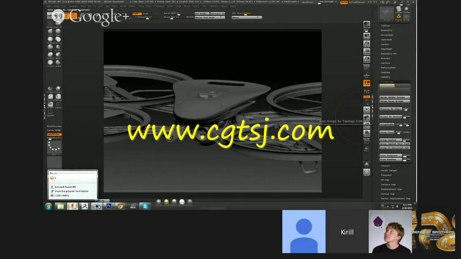Click Merge Similar Groups button
461x259 pixels.
click(395, 97)
